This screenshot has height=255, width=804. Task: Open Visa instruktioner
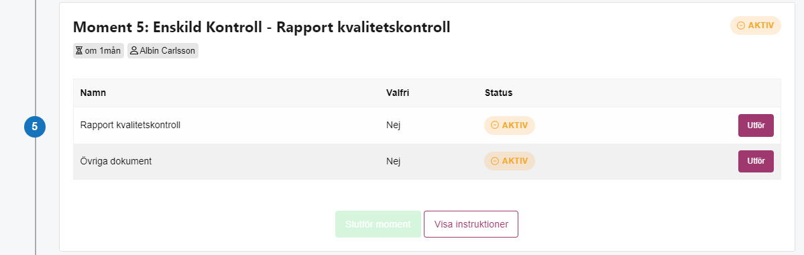(471, 224)
